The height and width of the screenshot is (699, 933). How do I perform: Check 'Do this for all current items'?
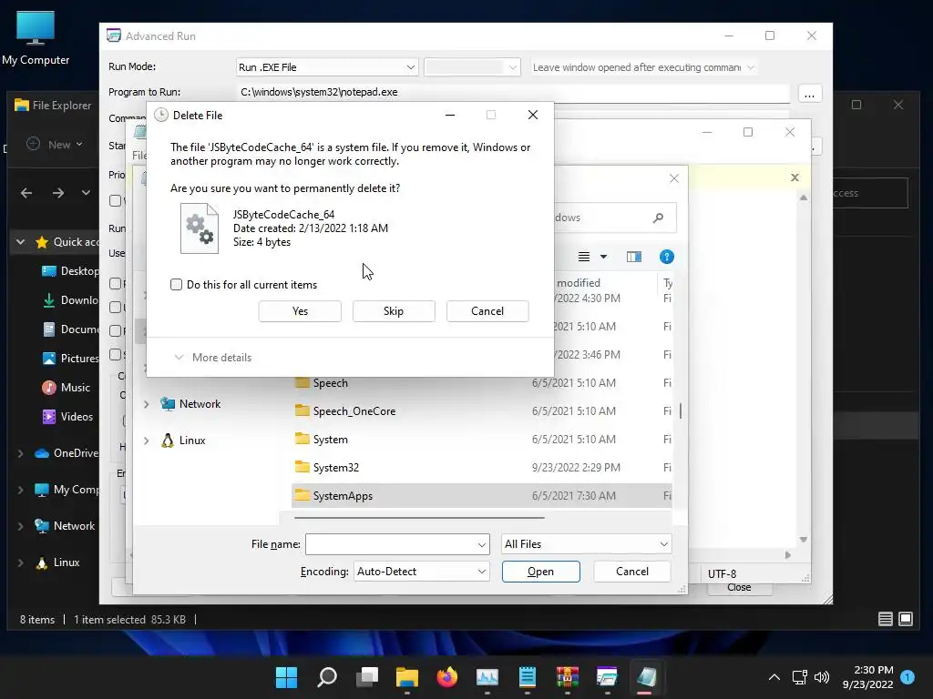pos(176,285)
